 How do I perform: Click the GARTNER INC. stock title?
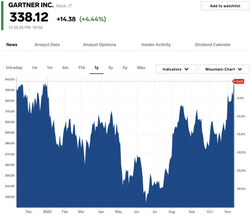coord(31,6)
